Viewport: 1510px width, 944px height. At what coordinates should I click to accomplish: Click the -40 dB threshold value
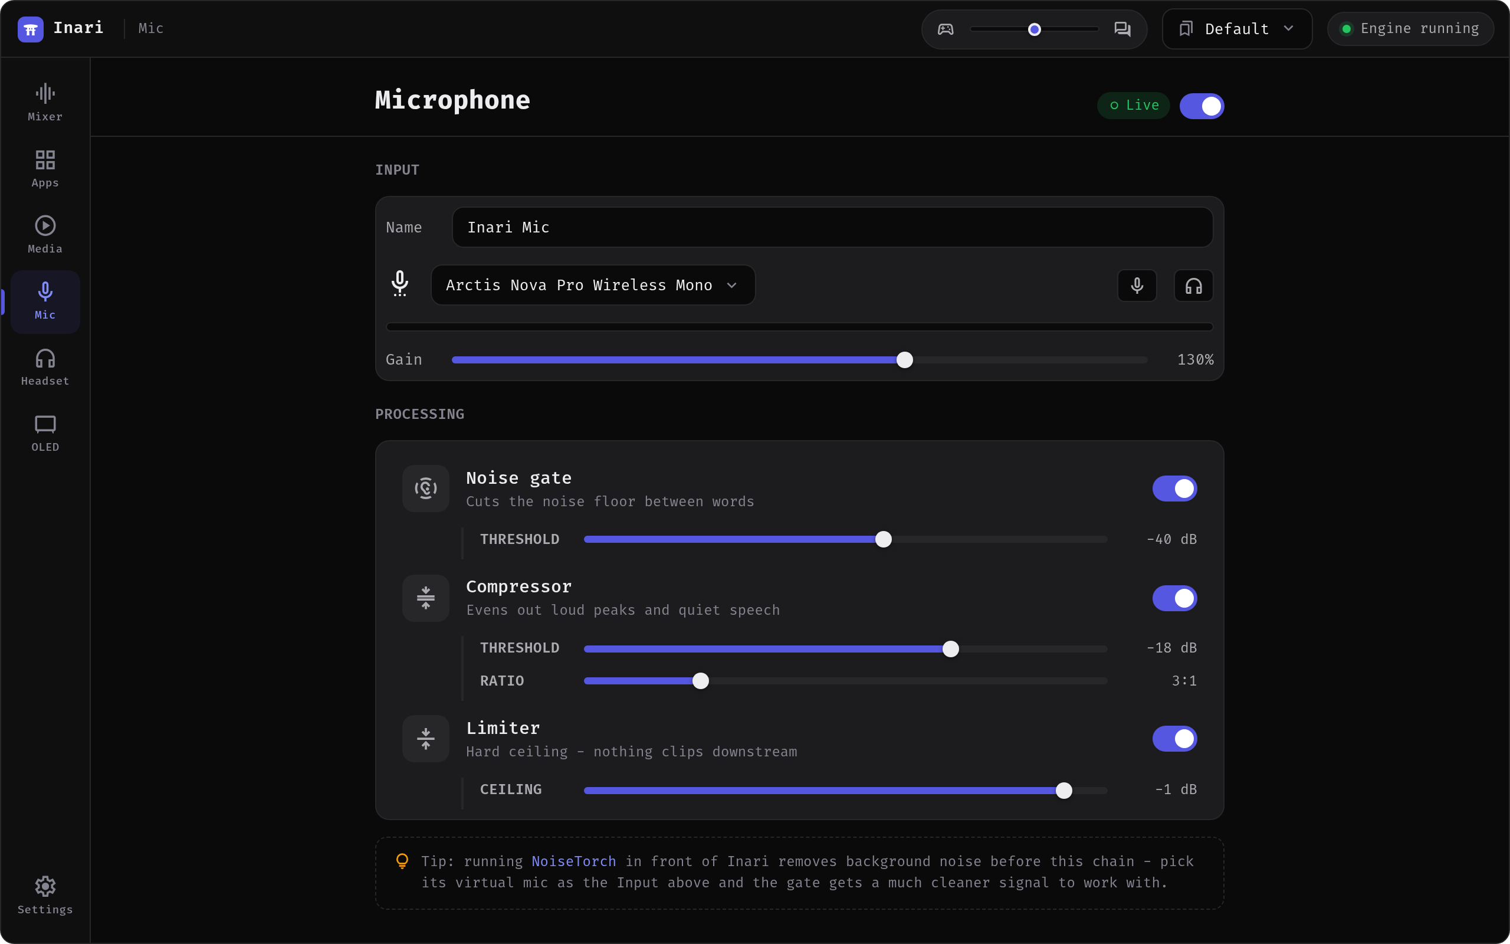point(1171,539)
